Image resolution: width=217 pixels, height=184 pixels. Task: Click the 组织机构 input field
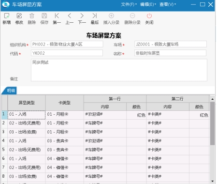point(67,44)
